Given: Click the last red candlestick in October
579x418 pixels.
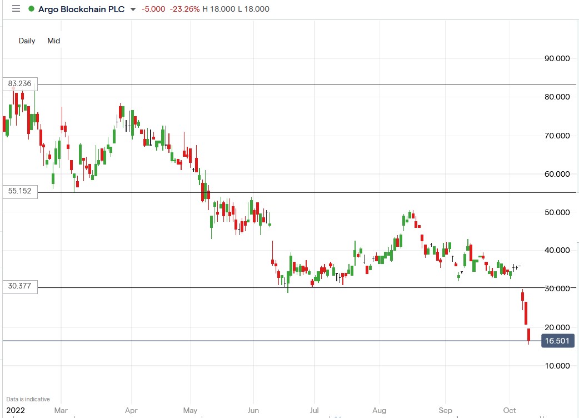Looking at the screenshot, I should [529, 335].
